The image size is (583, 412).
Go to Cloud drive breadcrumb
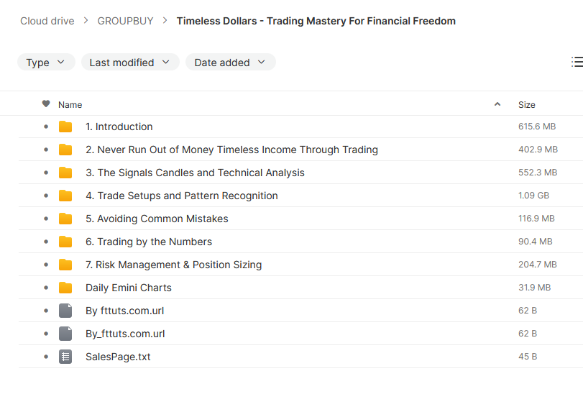[x=47, y=21]
